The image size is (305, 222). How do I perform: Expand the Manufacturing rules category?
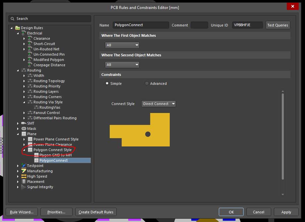pyautogui.click(x=18, y=171)
